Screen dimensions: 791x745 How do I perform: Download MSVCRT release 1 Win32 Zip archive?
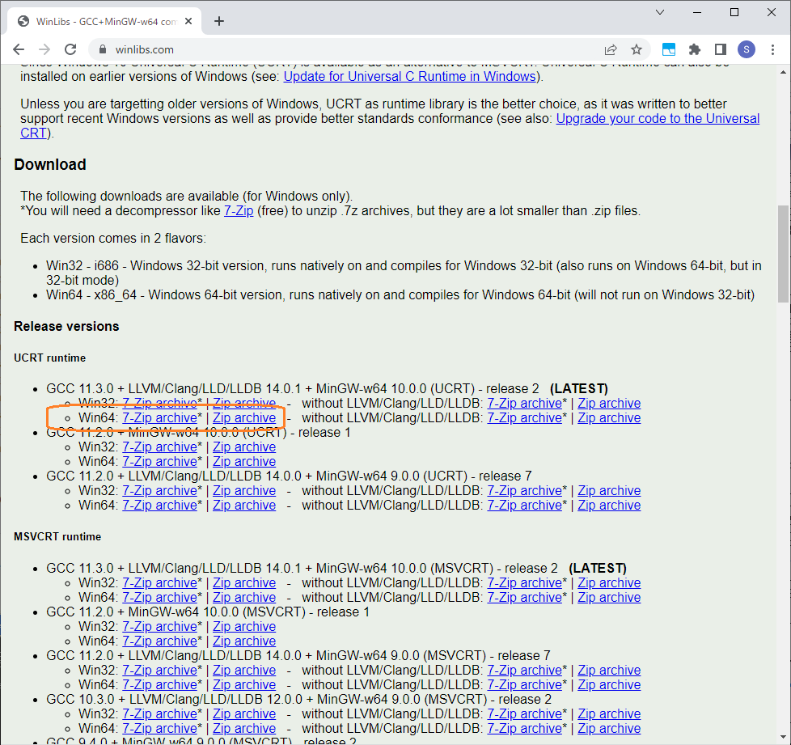(x=244, y=627)
